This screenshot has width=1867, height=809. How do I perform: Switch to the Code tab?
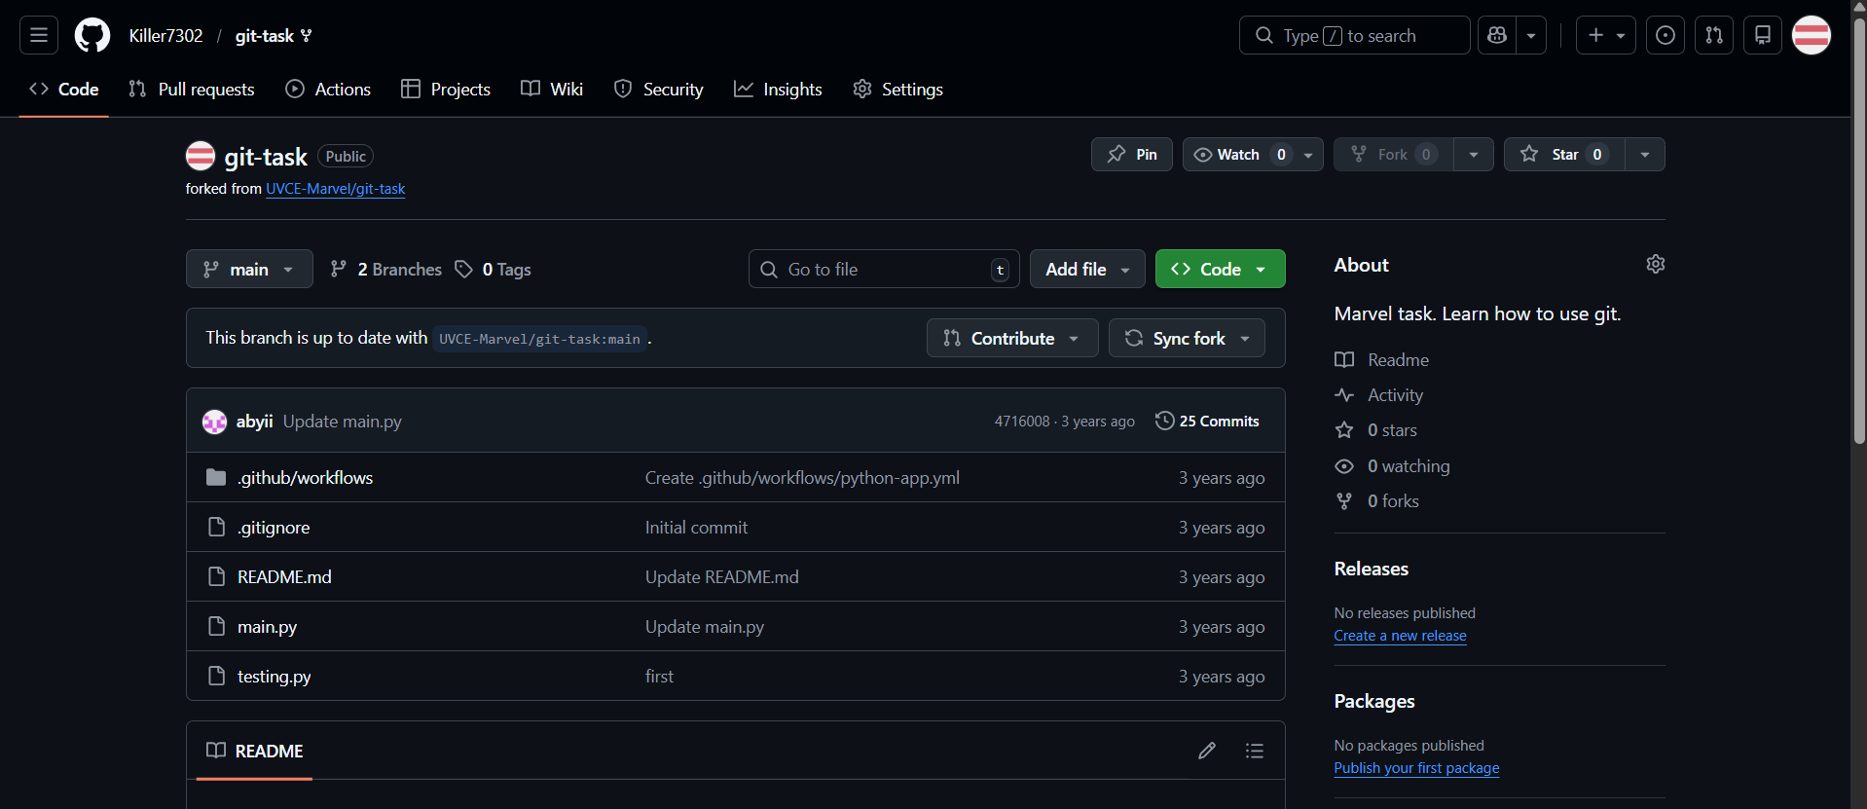click(x=64, y=89)
